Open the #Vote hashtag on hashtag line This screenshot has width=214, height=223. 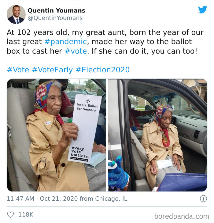point(18,70)
